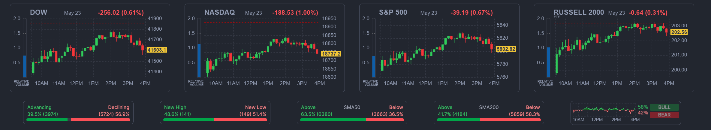Click NASDAQ current price label 18737.2

[331, 54]
